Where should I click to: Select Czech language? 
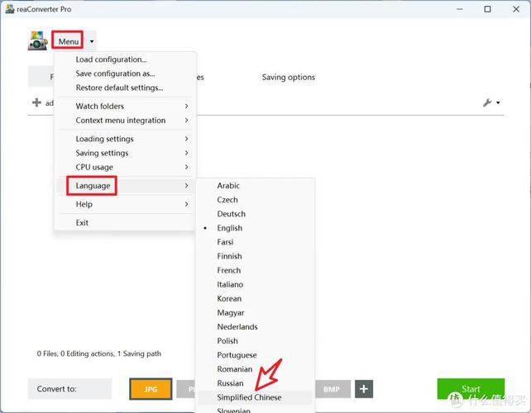click(x=255, y=200)
